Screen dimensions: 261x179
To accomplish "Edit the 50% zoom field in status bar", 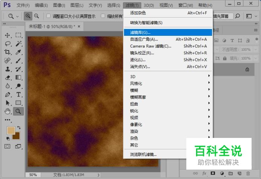I will 33,175.
